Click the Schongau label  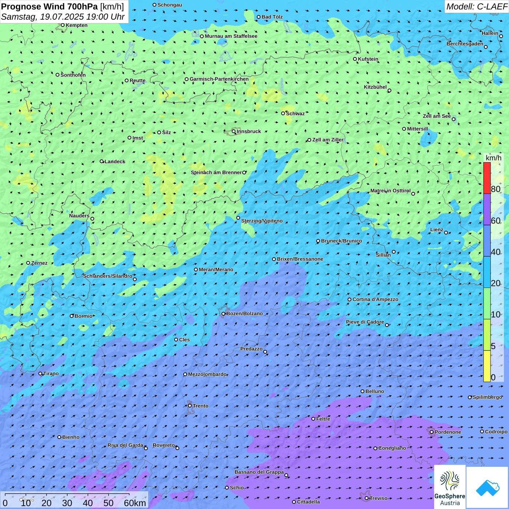tap(170, 5)
